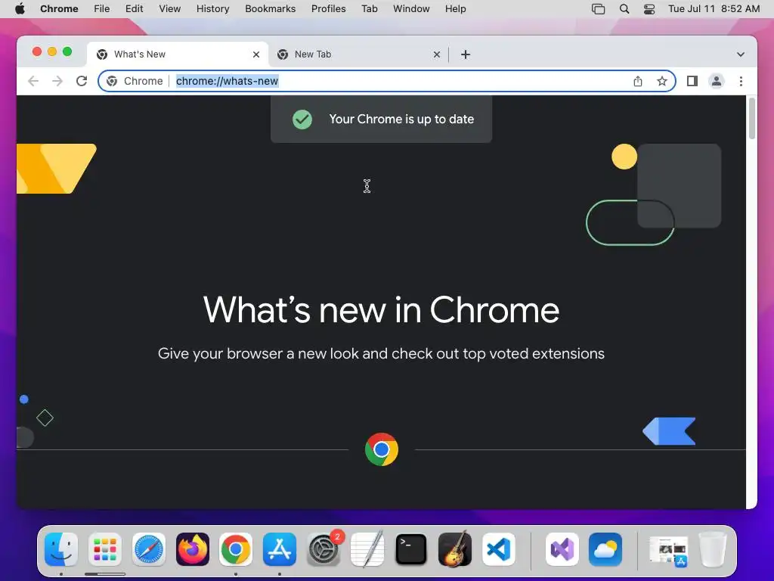
Task: Launch Terminal from the Dock
Action: pyautogui.click(x=411, y=549)
